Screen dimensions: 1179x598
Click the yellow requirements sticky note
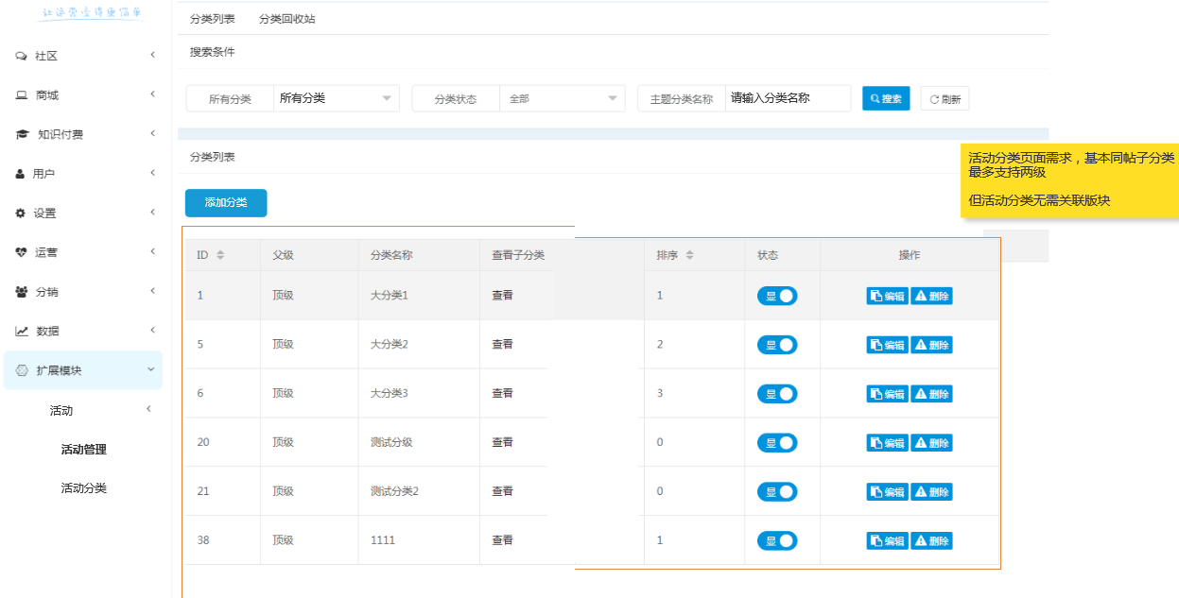1069,181
